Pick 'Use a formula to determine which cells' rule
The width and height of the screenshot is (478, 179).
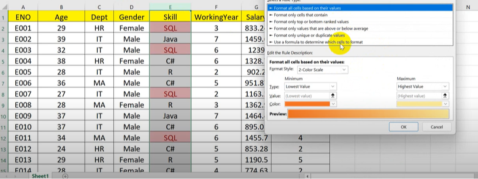tap(318, 42)
